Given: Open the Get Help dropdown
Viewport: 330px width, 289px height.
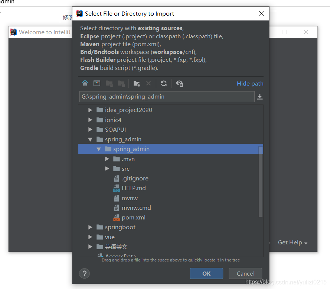Looking at the screenshot, I should click(x=293, y=243).
